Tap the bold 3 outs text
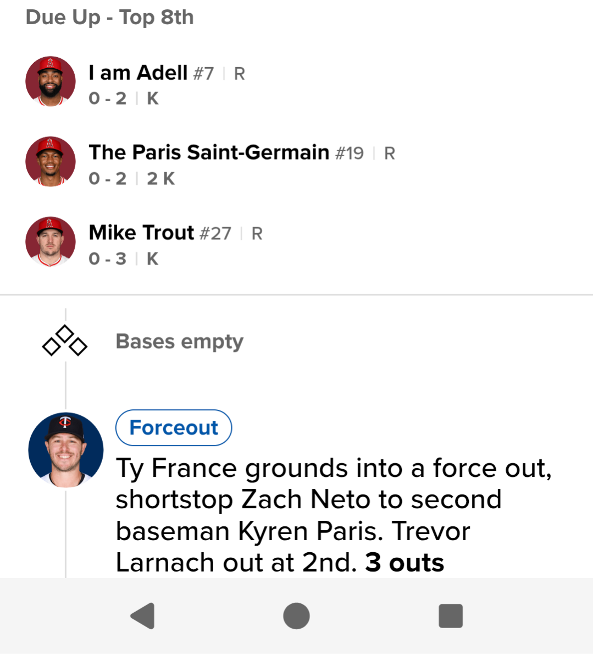Image resolution: width=593 pixels, height=654 pixels. (x=404, y=563)
